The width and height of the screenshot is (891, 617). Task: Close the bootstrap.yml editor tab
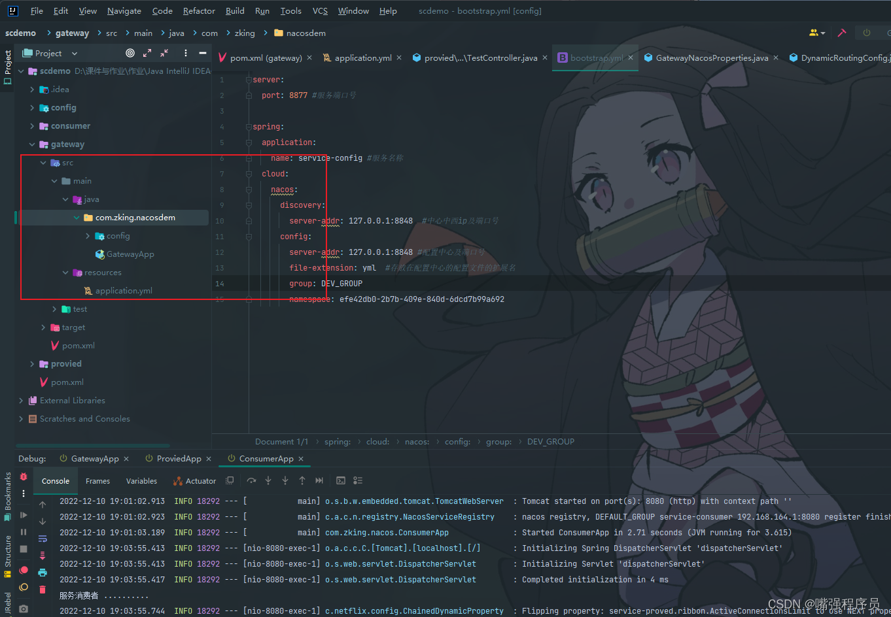coord(631,58)
